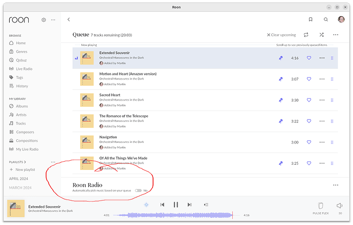
Task: Open the MARCH 2024 playlist
Action: coord(20,188)
